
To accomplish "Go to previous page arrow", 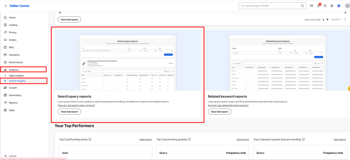I will click(341, 19).
